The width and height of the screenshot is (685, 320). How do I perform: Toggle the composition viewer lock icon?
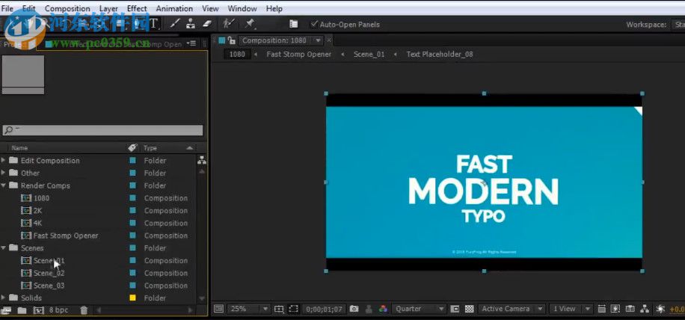(x=232, y=40)
